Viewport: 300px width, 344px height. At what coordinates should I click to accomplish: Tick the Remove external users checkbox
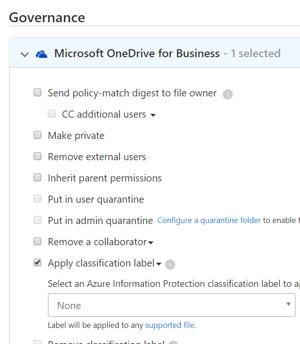[x=37, y=156]
